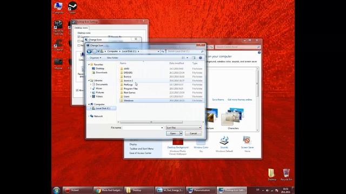Collapse the Libraries section
The width and height of the screenshot is (346, 194).
coord(89,80)
